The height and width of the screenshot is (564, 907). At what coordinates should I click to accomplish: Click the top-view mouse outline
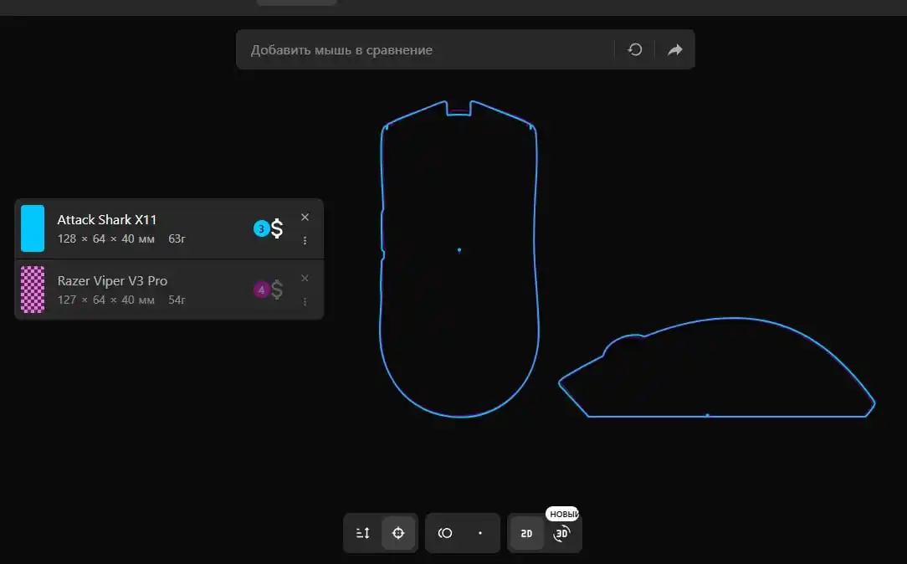point(459,259)
